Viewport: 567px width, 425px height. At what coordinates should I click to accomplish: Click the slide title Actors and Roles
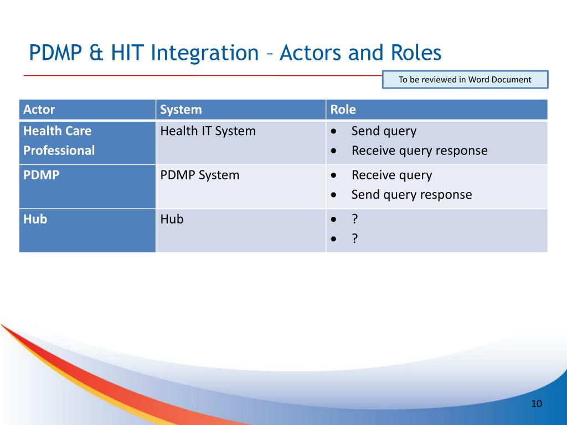[x=235, y=53]
